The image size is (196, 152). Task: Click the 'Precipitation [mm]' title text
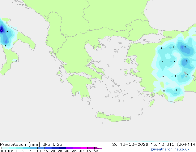[x=20, y=145]
